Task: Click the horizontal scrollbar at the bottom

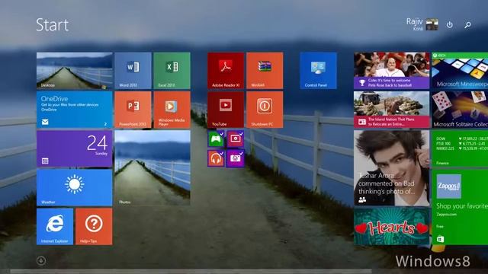Action: pyautogui.click(x=191, y=271)
